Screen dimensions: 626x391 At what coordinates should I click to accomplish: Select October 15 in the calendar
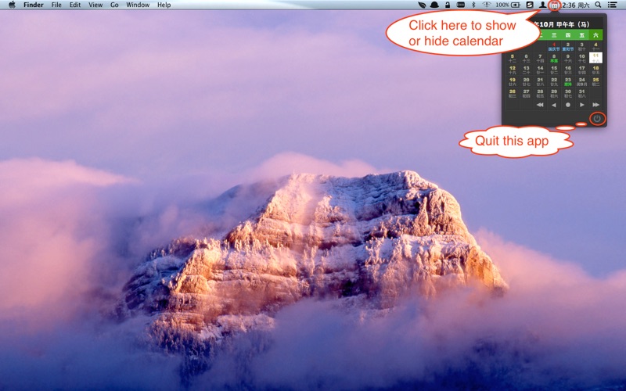554,70
